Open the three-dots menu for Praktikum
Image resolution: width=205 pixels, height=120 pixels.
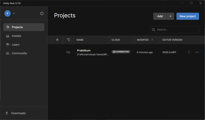[x=197, y=52]
